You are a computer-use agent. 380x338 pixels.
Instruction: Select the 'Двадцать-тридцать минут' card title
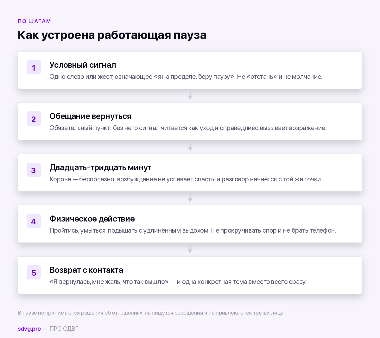[x=100, y=167]
